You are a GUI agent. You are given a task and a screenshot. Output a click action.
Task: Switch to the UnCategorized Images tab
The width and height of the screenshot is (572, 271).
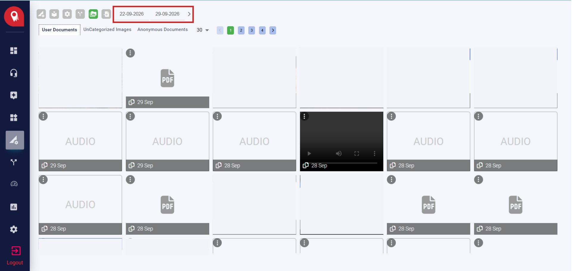(x=107, y=30)
